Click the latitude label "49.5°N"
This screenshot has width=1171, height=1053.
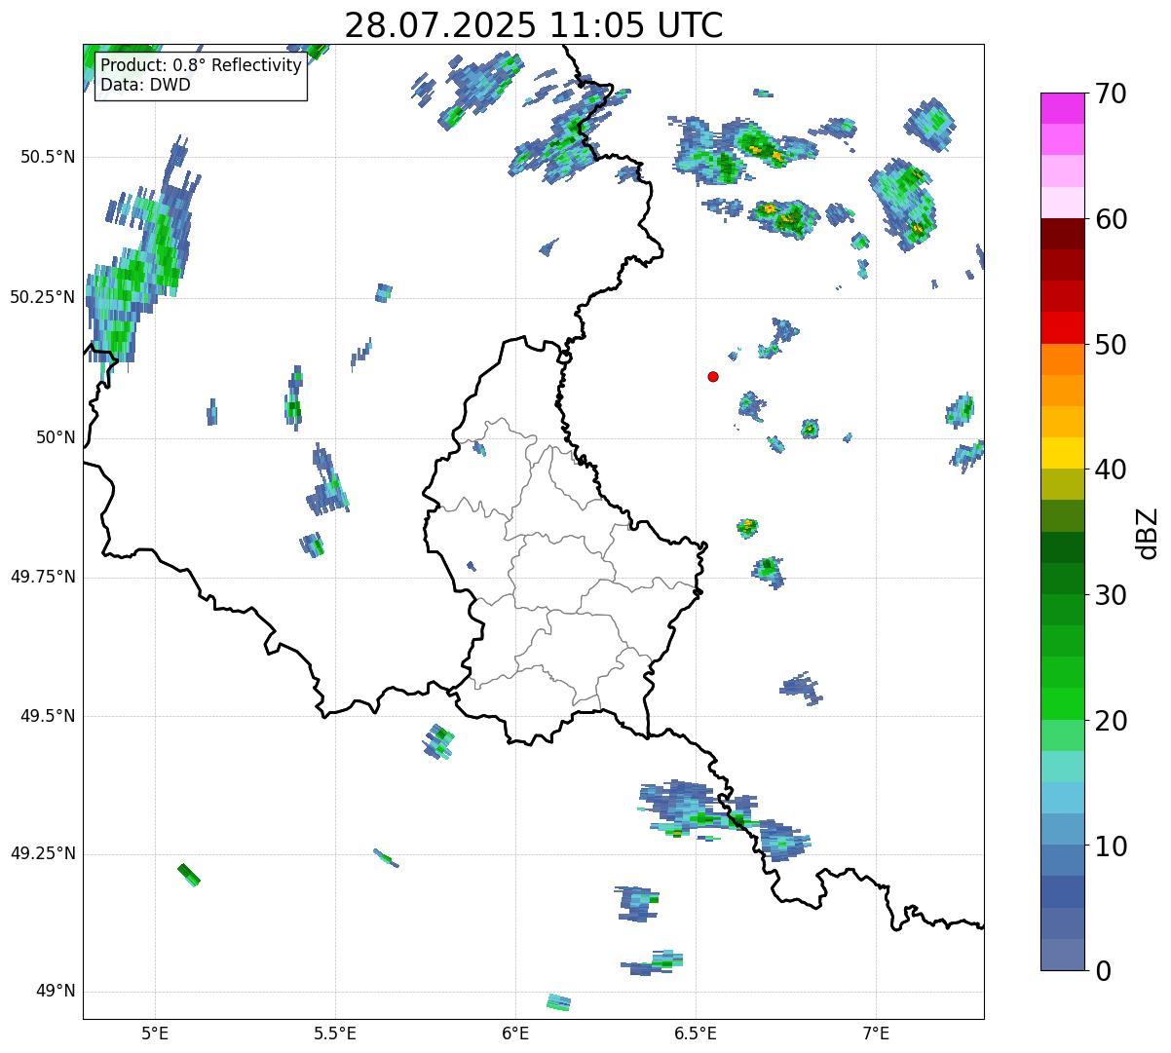coord(48,716)
